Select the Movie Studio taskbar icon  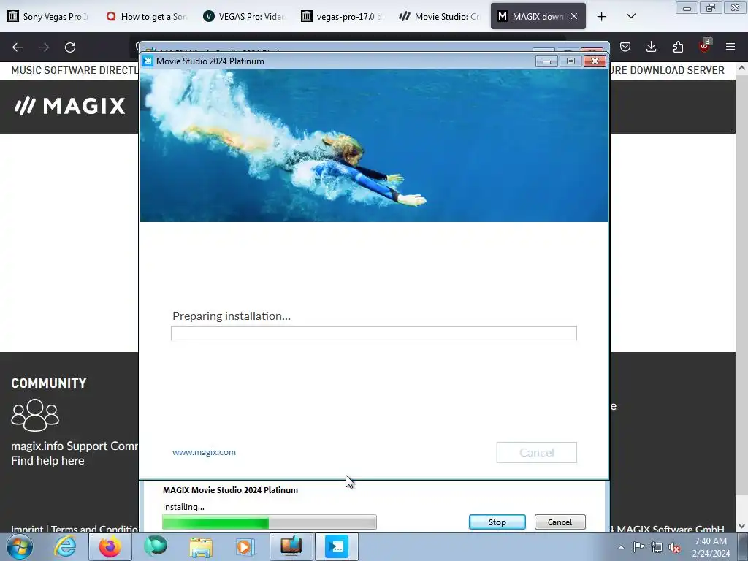pos(336,546)
